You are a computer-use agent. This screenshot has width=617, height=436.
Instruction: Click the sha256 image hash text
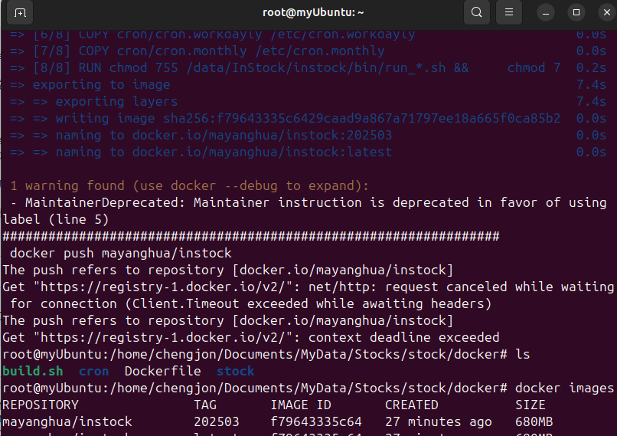pyautogui.click(x=361, y=118)
